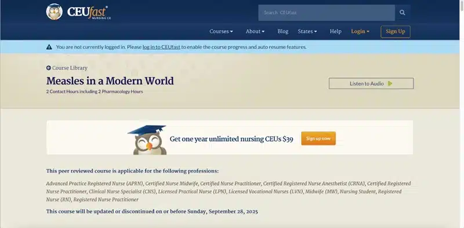The image size is (464, 228).
Task: Click 'Get one year unlimited nursing CEUs $39'
Action: [x=231, y=139]
